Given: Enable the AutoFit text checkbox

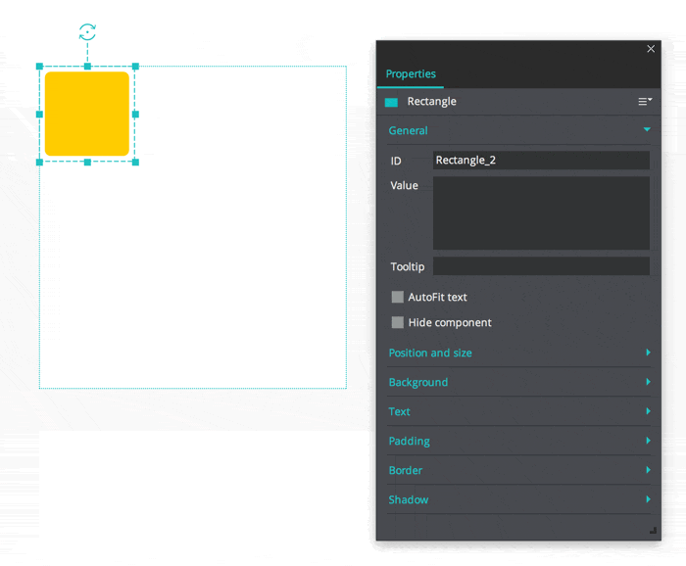Looking at the screenshot, I should [397, 297].
